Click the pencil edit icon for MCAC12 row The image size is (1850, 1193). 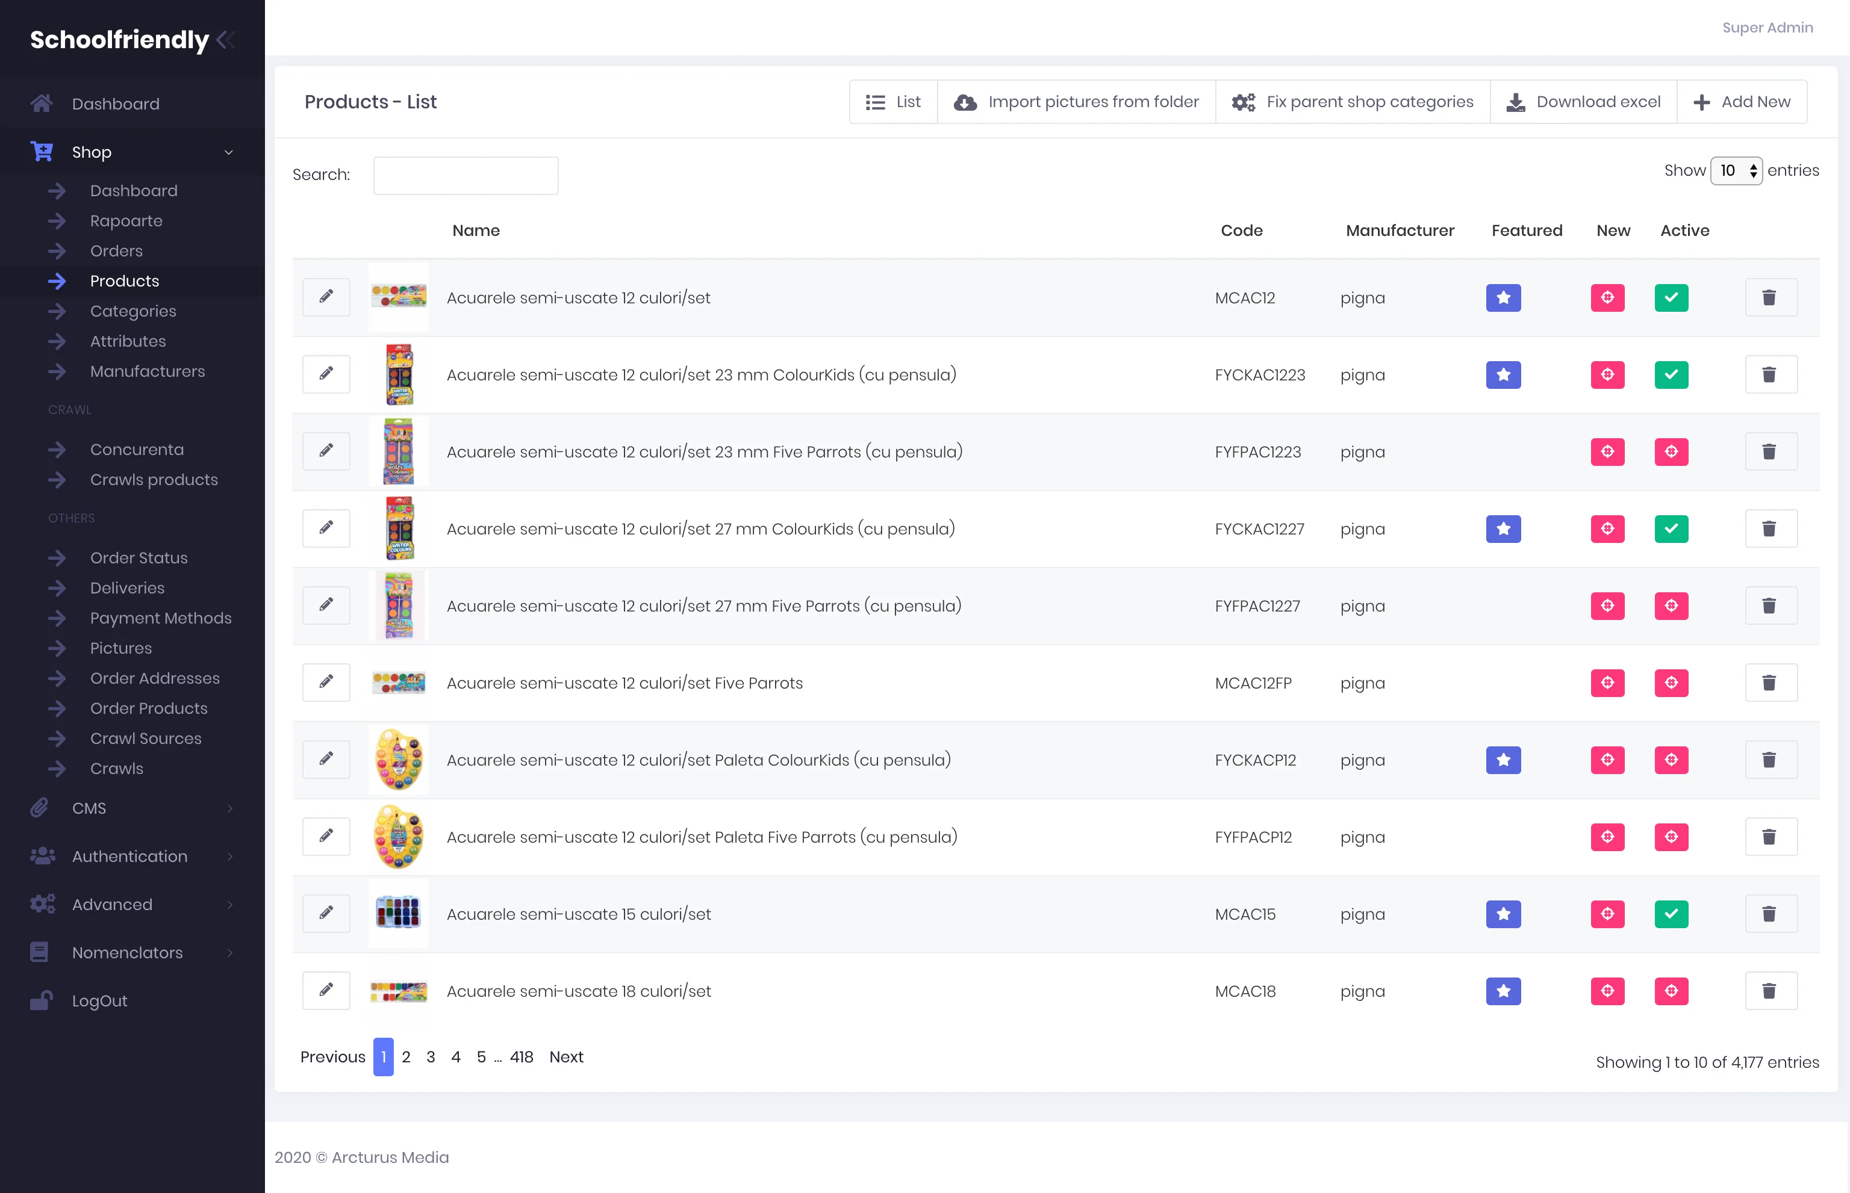tap(326, 297)
